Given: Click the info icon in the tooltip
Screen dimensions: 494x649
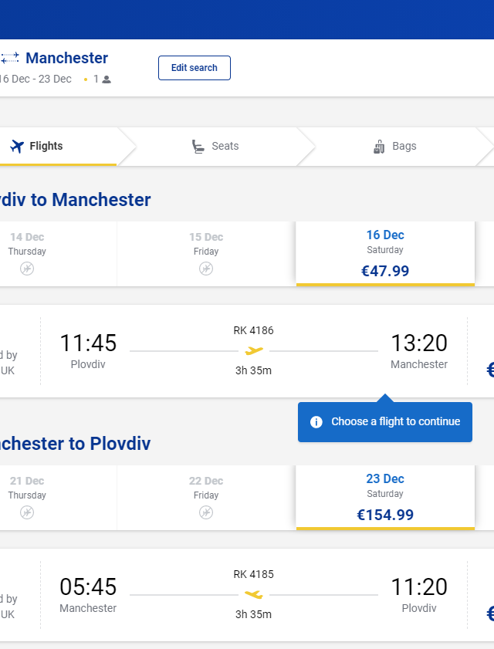Looking at the screenshot, I should [x=316, y=422].
